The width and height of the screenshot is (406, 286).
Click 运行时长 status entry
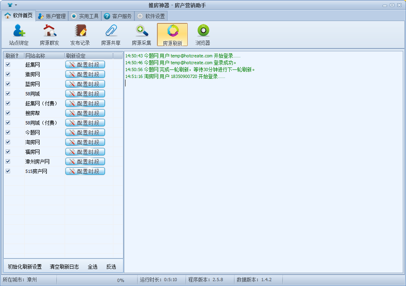tap(159, 280)
